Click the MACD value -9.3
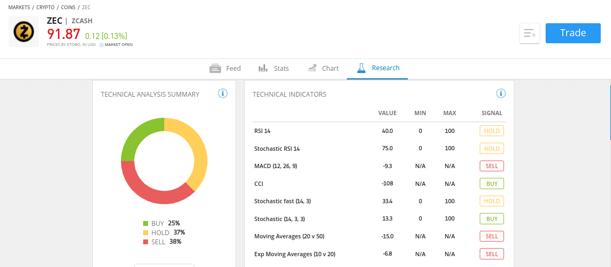 [387, 166]
